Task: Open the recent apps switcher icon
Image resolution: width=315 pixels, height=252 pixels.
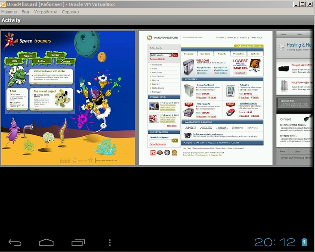Action: click(x=78, y=243)
